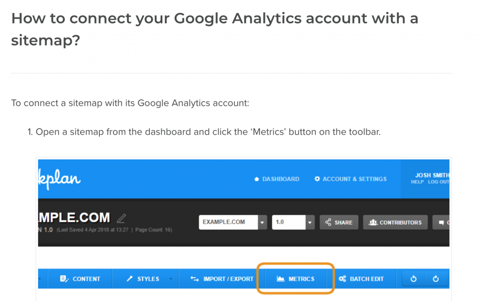Screen dimensions: 482x301
Task: Click the redo arrow icon on the toolbar
Action: click(436, 279)
